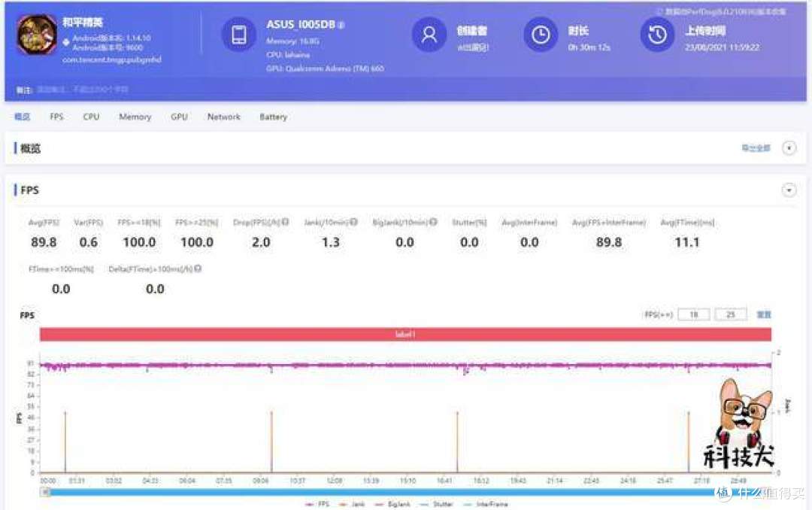Click the Var(FPS) value 0.6
The width and height of the screenshot is (812, 510).
(x=89, y=242)
